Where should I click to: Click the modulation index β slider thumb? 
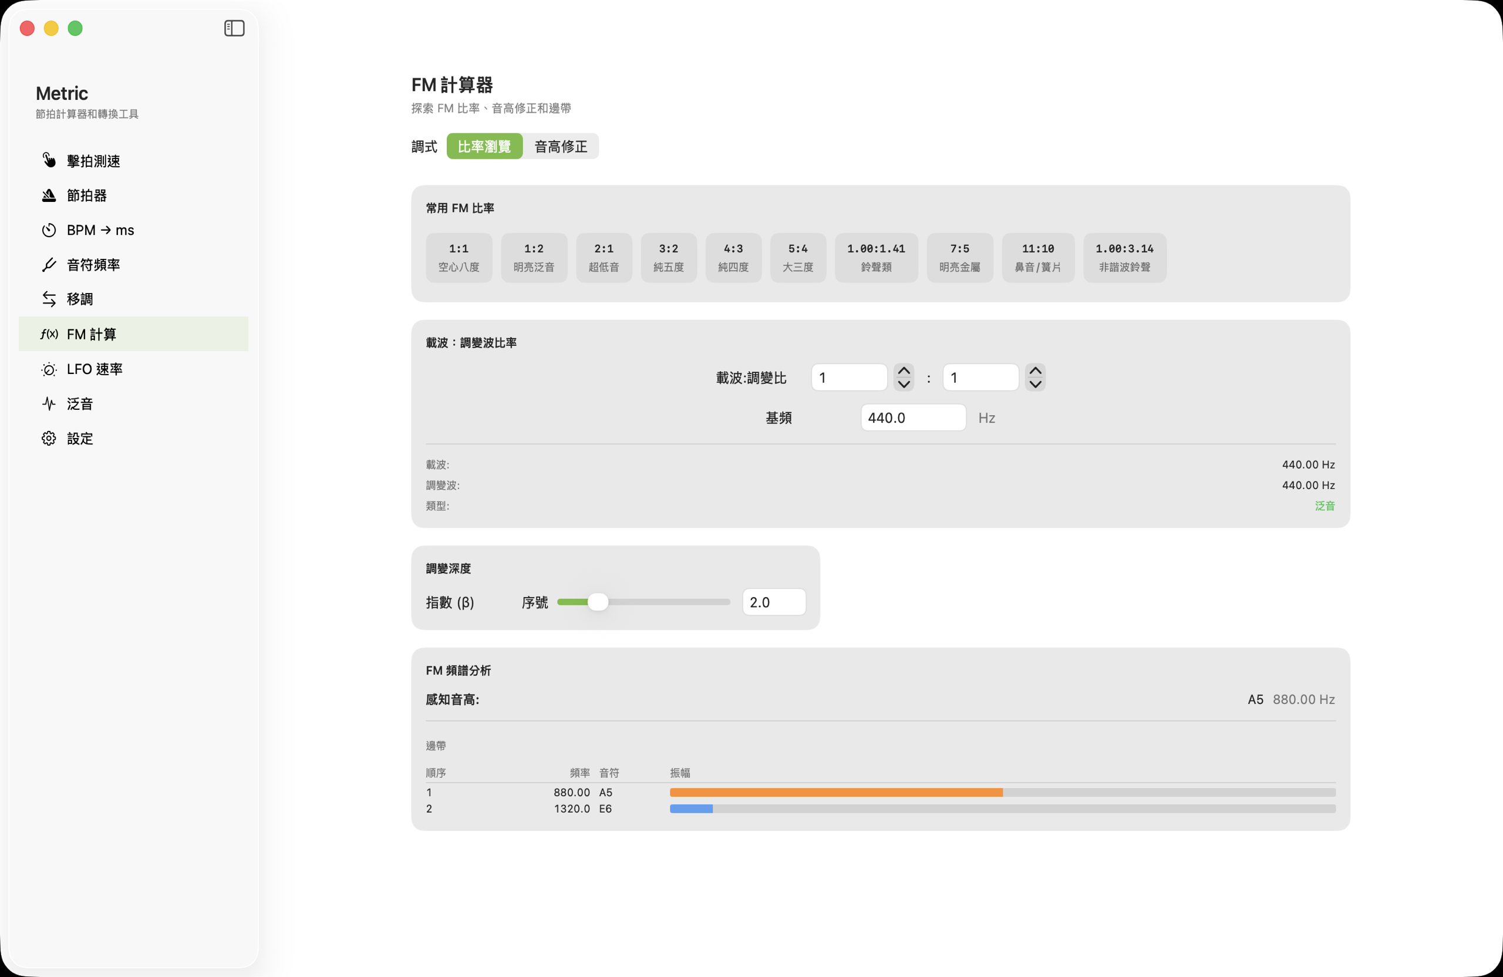coord(598,602)
